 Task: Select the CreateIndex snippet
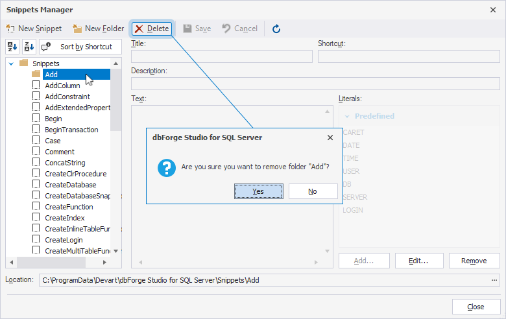tap(65, 218)
